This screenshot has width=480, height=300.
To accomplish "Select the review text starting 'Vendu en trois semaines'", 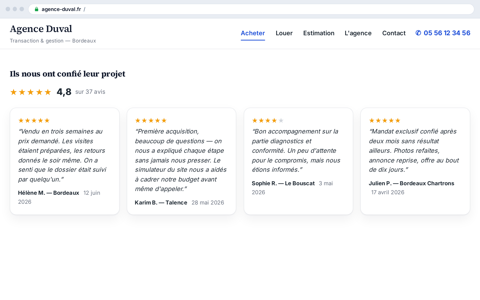I will [62, 155].
